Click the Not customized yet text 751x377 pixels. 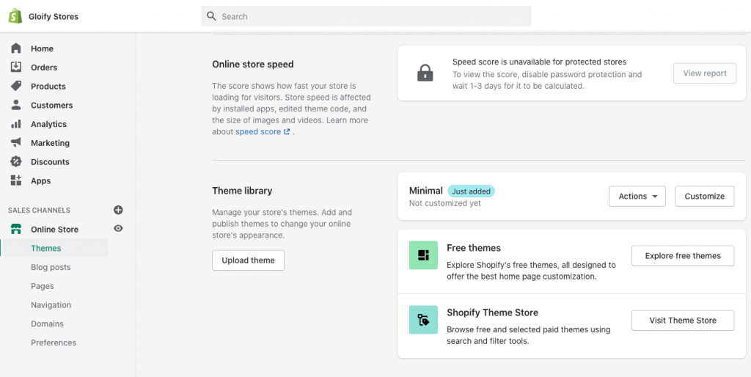tap(445, 203)
